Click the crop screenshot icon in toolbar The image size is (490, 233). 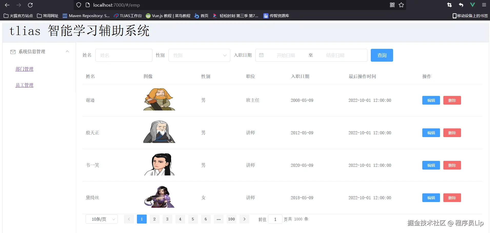(x=449, y=5)
